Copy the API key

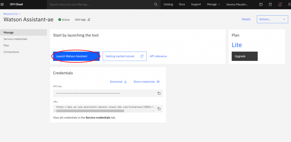(159, 93)
